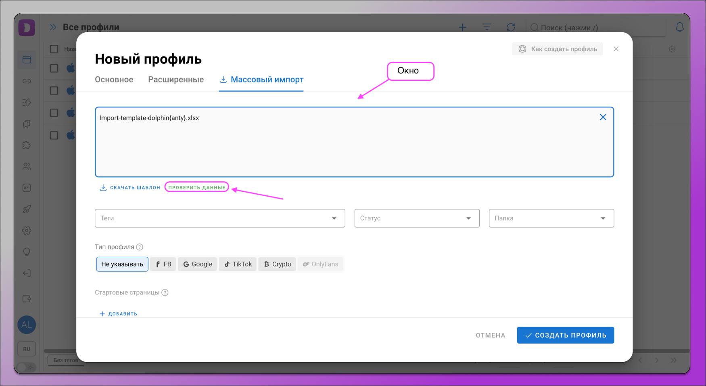Image resolution: width=706 pixels, height=386 pixels.
Task: Click the Проверить данные link
Action: [197, 187]
